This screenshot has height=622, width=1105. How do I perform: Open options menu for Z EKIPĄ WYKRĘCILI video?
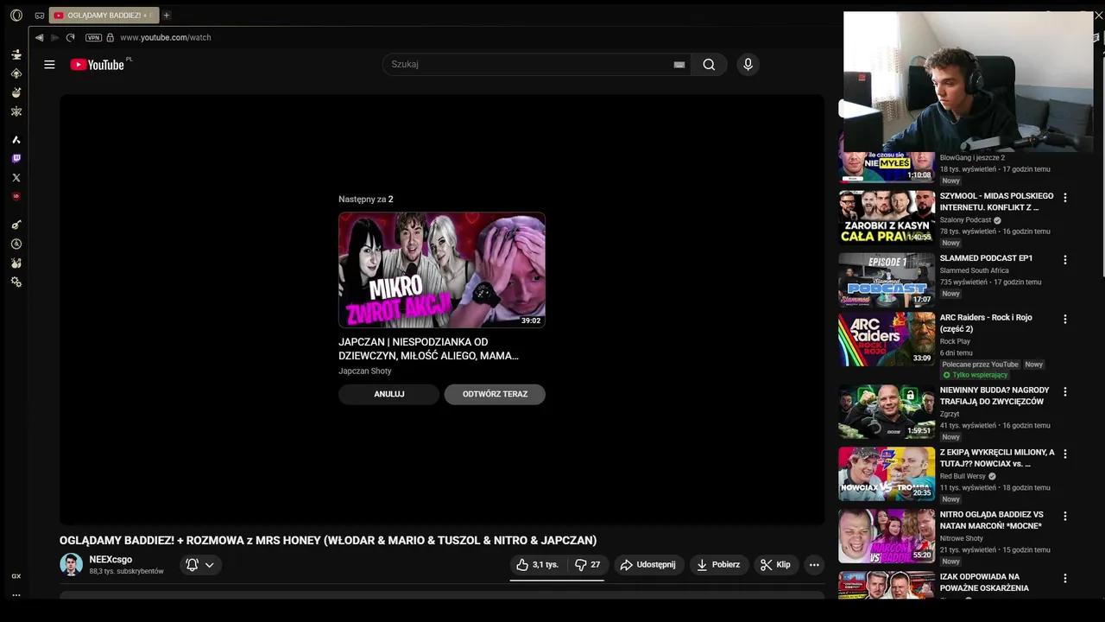point(1064,454)
